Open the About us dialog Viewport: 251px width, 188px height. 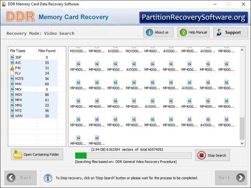[x=158, y=32]
